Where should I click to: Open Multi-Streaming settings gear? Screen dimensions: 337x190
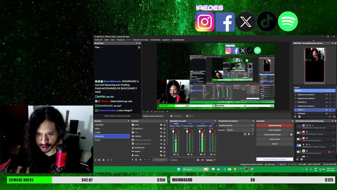[x=301, y=159]
